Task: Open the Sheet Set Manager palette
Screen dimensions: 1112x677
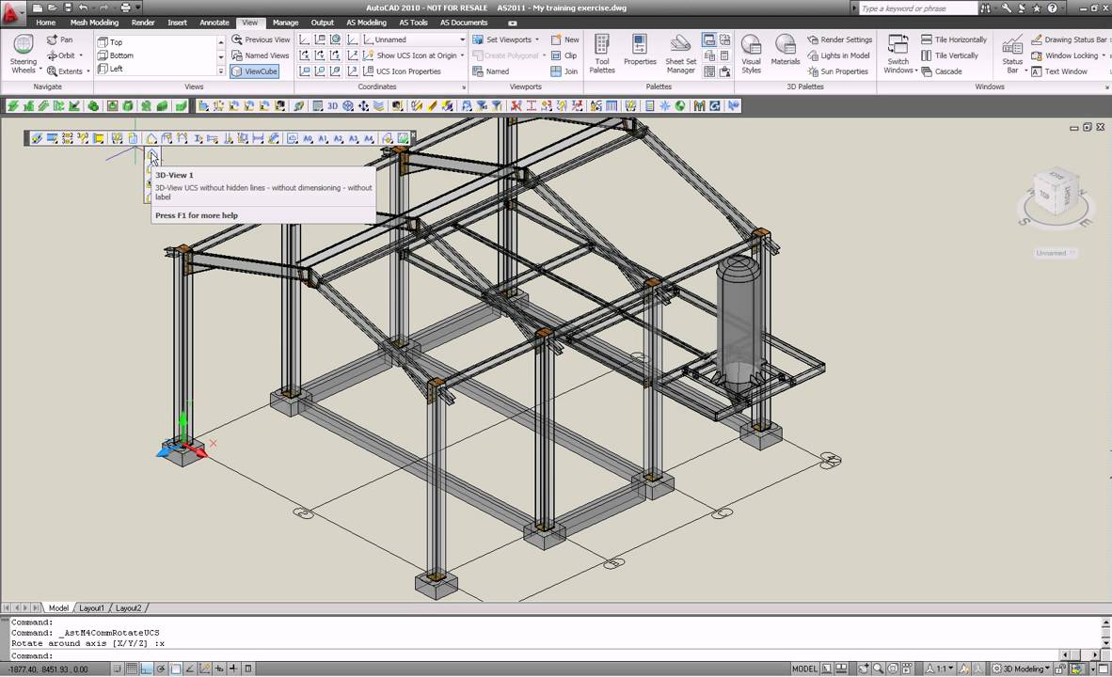Action: [680, 54]
